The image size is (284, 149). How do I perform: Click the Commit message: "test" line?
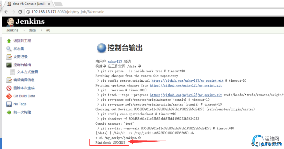click(115, 124)
